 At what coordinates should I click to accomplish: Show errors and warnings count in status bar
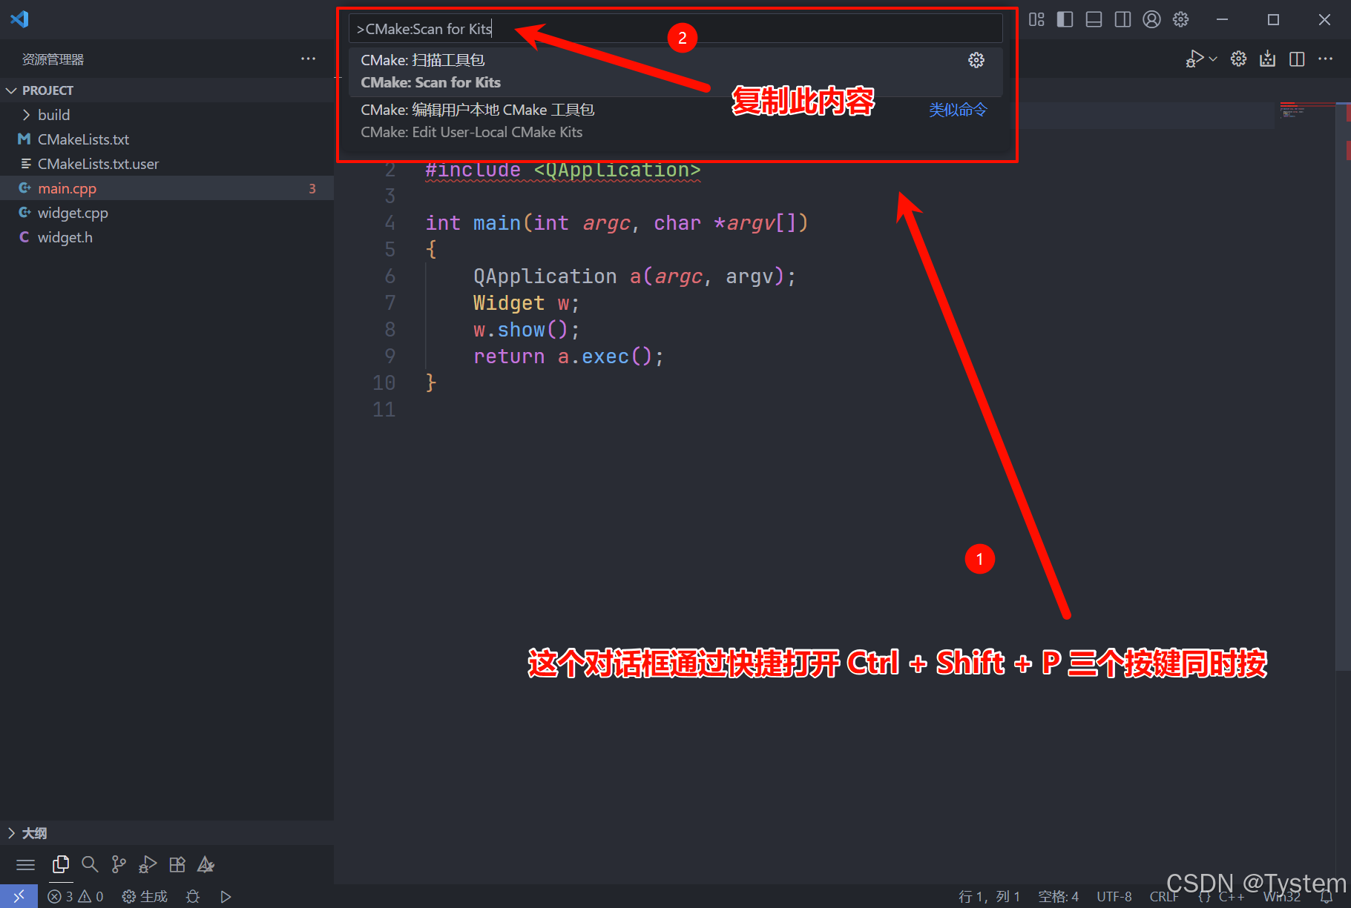click(x=76, y=896)
